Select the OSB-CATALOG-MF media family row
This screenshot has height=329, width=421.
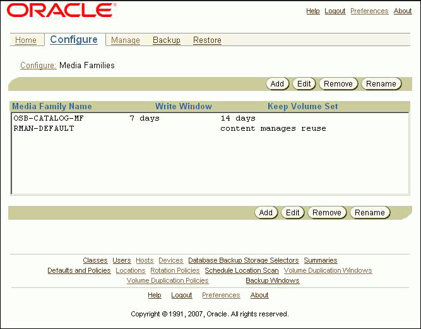click(210, 118)
